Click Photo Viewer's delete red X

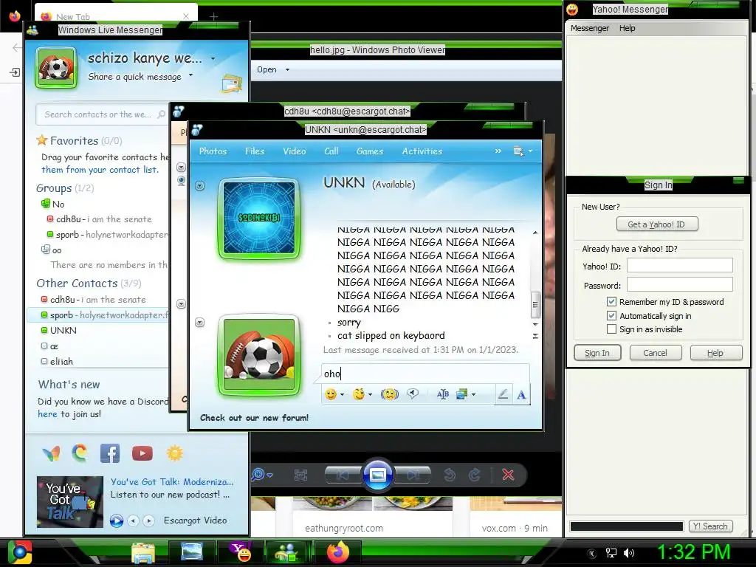[x=508, y=475]
